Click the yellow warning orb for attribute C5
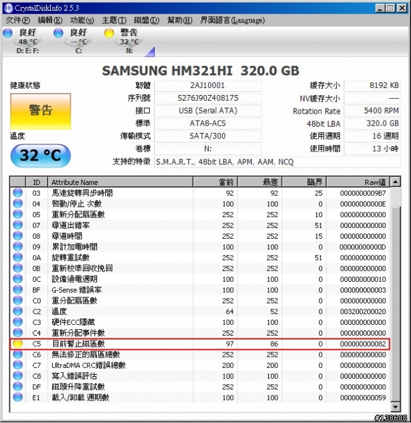Screen dimensions: 411x423 (18, 343)
